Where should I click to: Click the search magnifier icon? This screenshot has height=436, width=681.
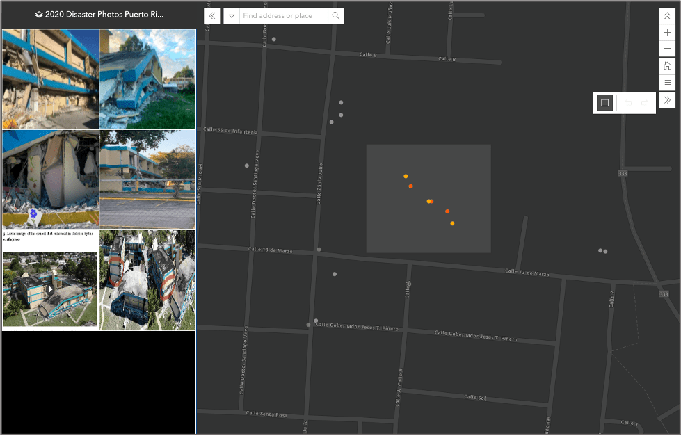coord(336,15)
